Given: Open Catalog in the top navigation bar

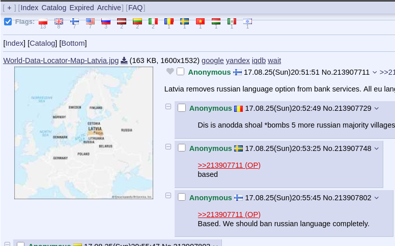Looking at the screenshot, I should (54, 8).
